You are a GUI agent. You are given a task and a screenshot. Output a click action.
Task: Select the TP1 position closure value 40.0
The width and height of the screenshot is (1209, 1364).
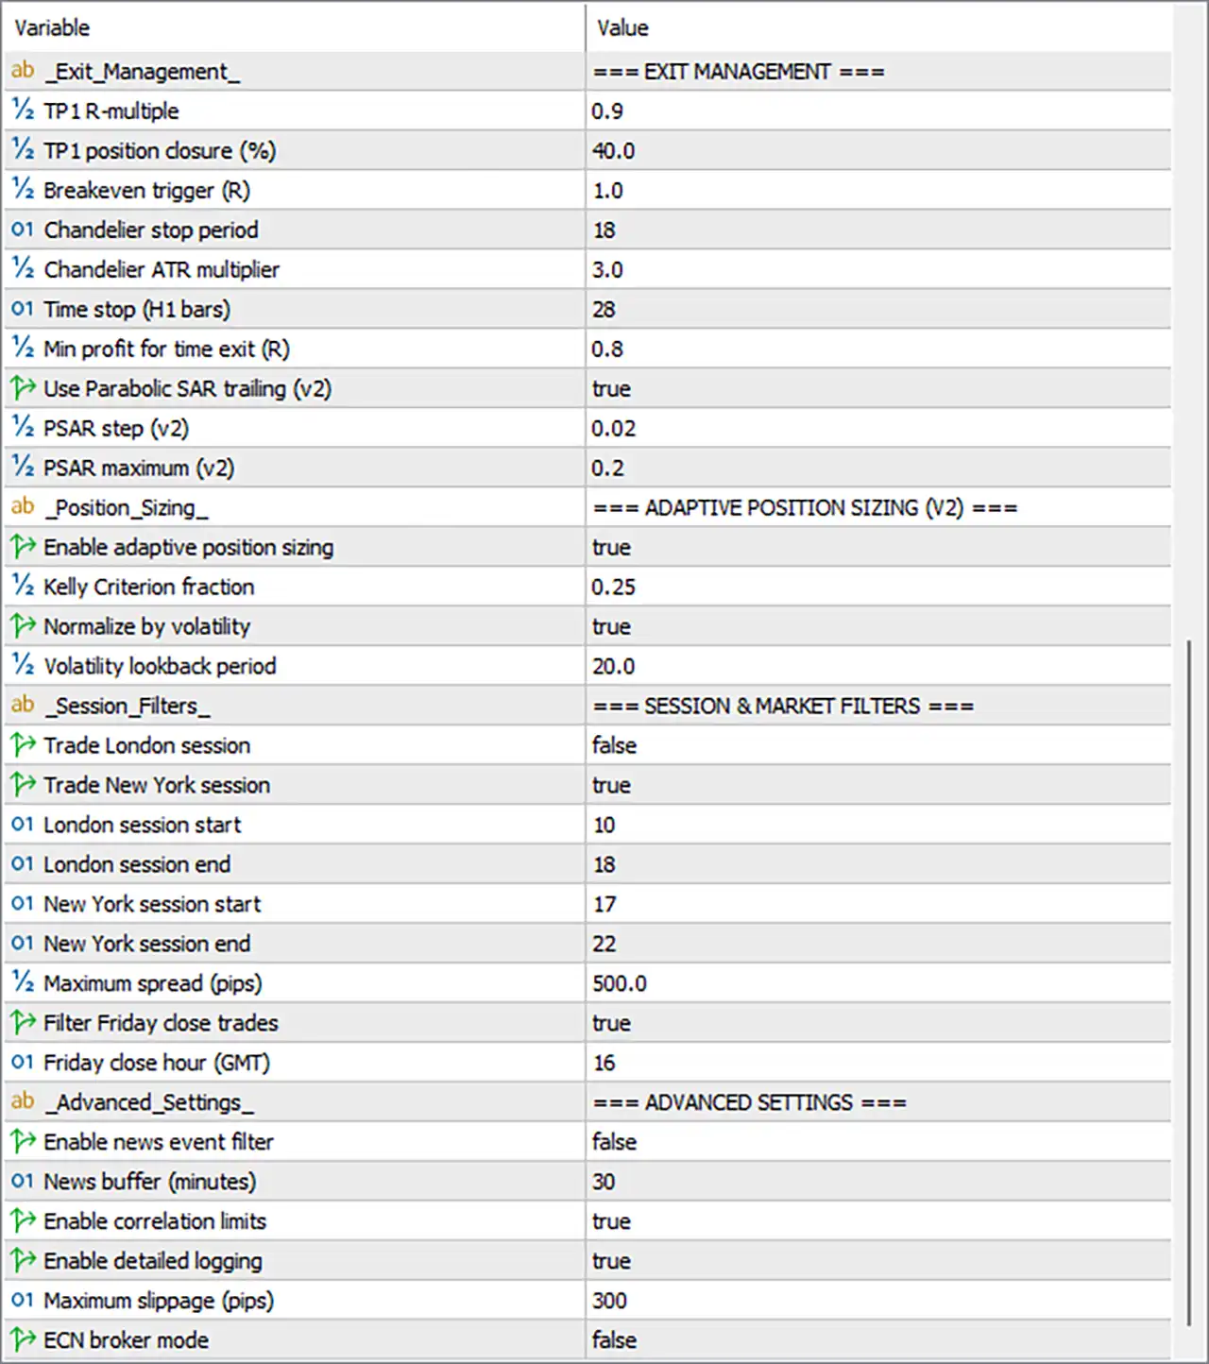[x=614, y=151]
